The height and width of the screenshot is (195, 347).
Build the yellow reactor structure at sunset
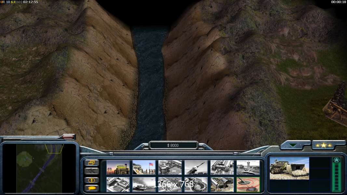point(118,167)
